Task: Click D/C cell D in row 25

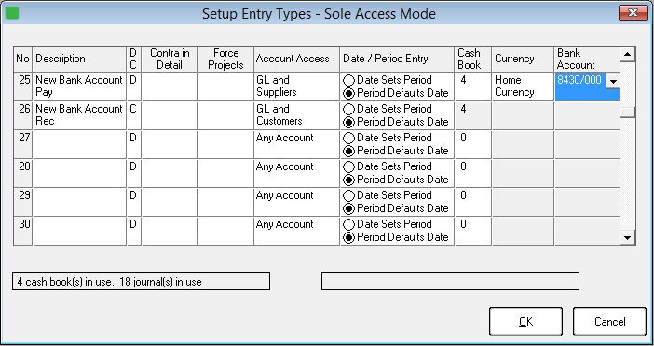Action: click(x=133, y=86)
